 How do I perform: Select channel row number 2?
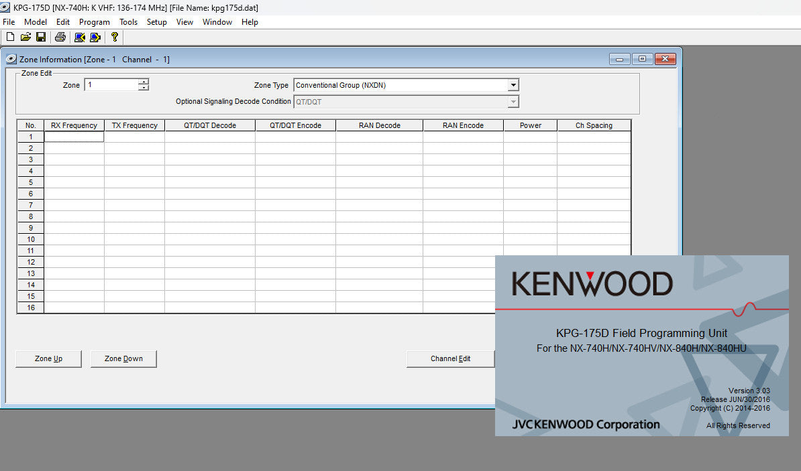[x=31, y=148]
